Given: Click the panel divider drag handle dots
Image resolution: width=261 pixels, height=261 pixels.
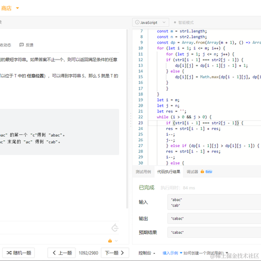Looking at the screenshot, I should 130,120.
